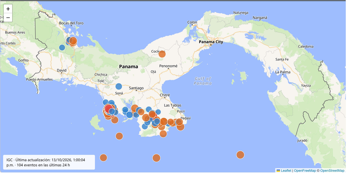Image resolution: width=349 pixels, height=174 pixels.
Task: Select the southernmost orange marker on Azuero peninsula
Action: (163, 134)
